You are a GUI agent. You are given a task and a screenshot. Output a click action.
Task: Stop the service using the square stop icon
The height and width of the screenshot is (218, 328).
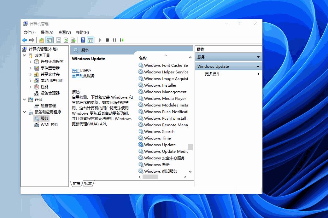[x=107, y=40]
